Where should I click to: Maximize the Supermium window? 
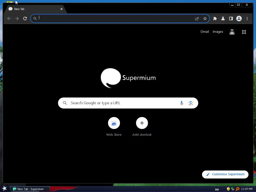tap(238, 5)
